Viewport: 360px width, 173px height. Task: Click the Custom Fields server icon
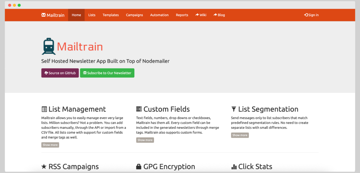[139, 109]
